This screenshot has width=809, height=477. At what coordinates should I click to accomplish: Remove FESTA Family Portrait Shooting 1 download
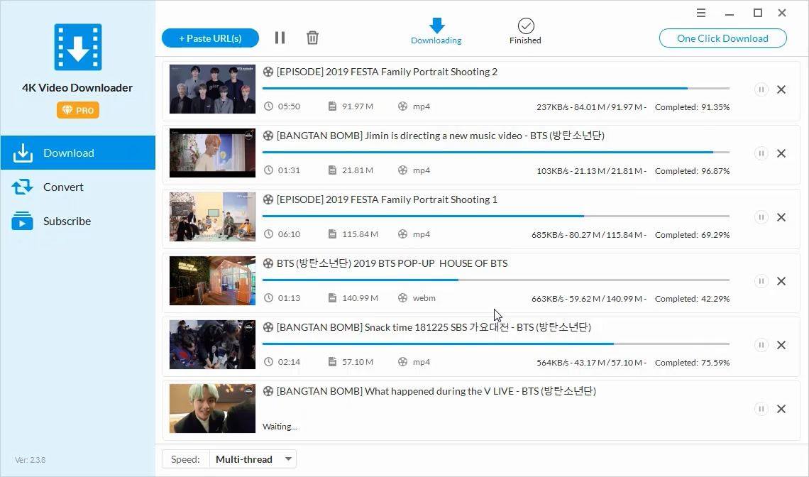781,217
